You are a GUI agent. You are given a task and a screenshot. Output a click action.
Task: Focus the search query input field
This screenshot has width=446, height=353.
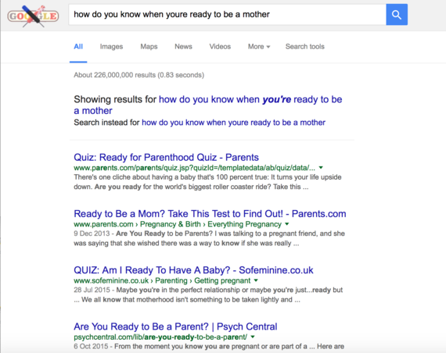(x=227, y=15)
